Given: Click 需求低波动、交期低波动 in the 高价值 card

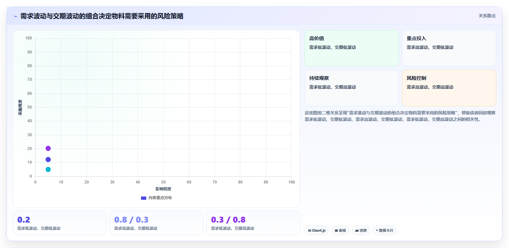Looking at the screenshot, I should 333,48.
